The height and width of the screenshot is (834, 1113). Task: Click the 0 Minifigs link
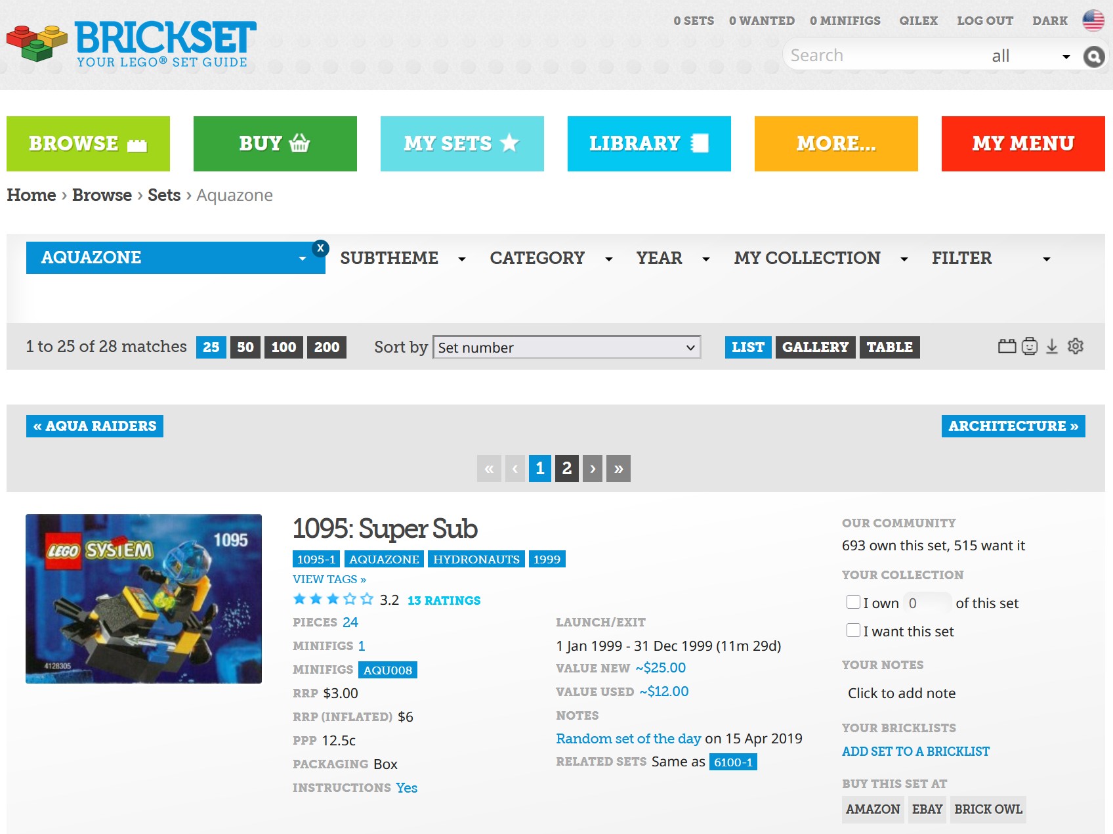(x=845, y=21)
